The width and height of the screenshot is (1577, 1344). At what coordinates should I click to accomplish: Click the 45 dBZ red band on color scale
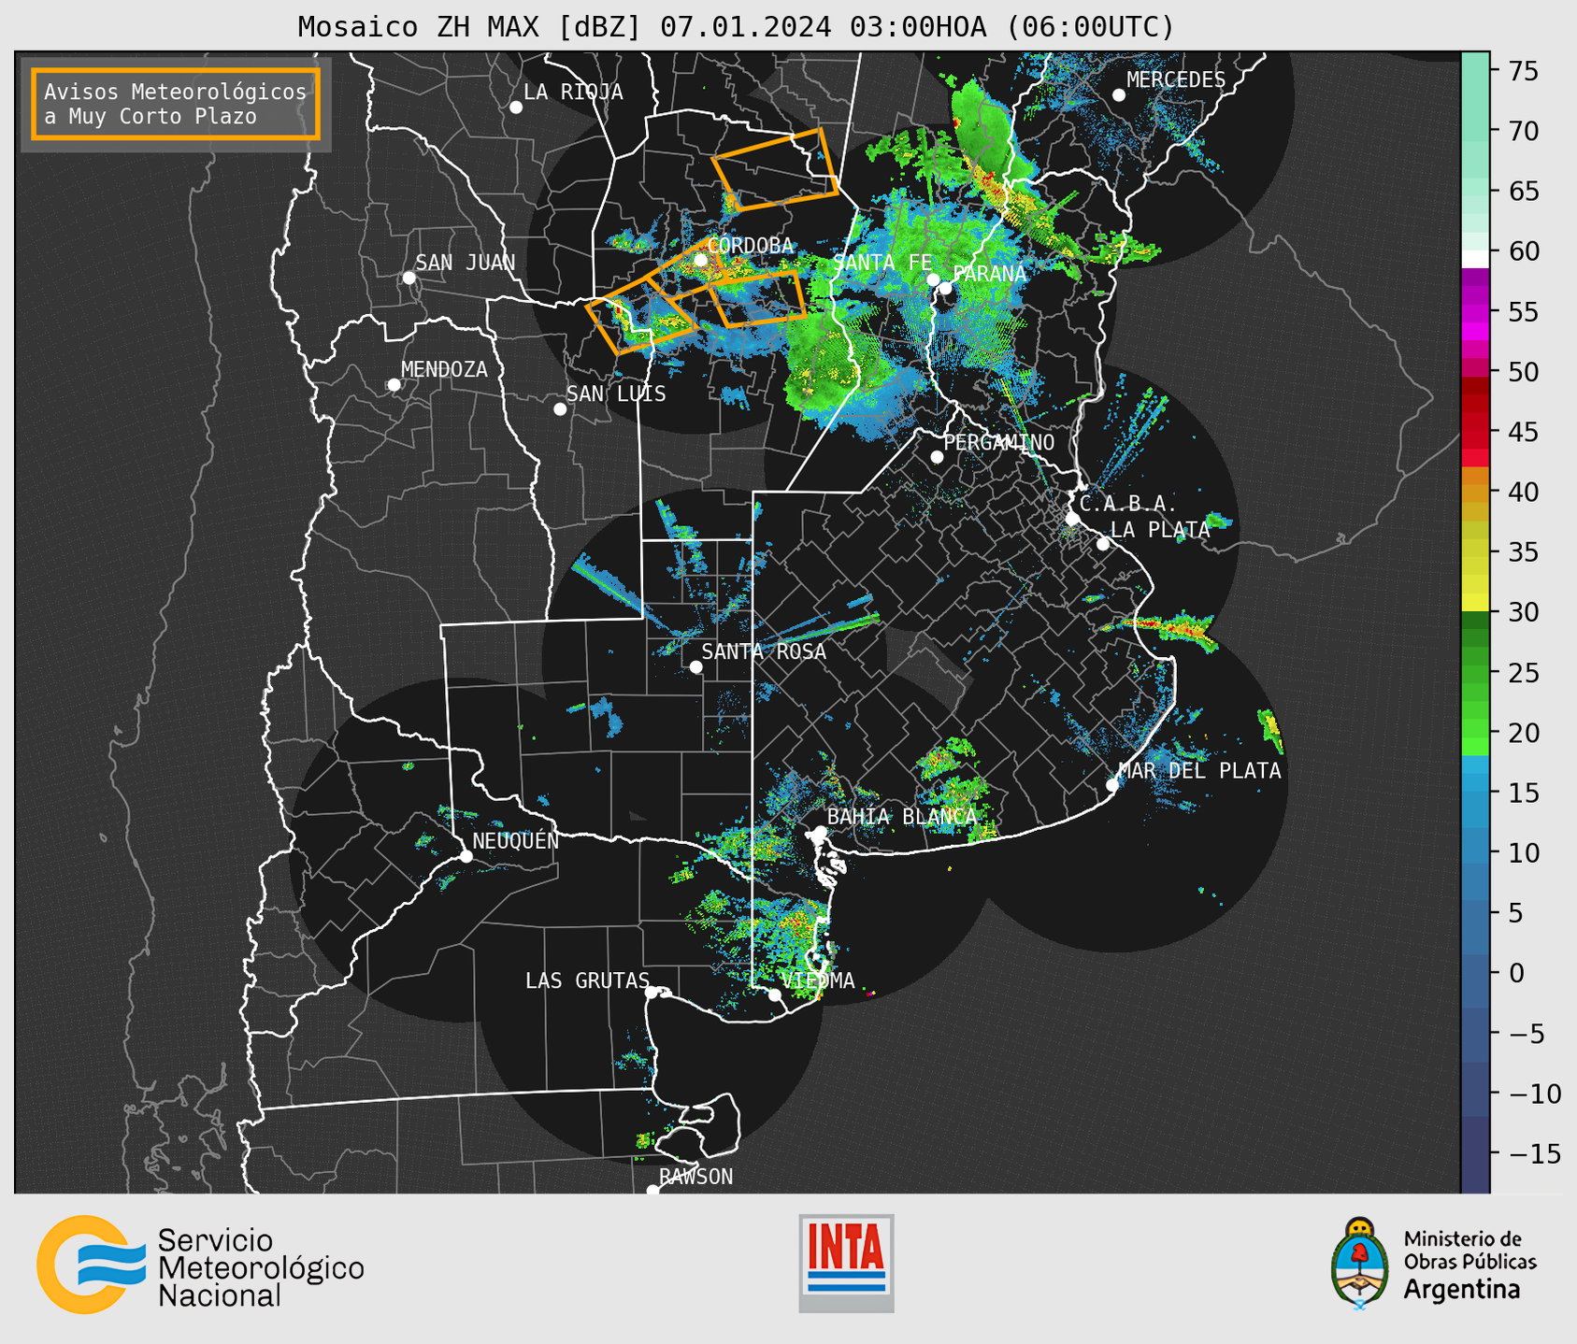click(1475, 432)
